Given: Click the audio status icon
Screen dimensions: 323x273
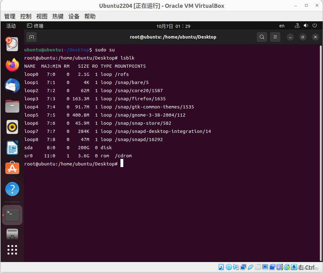Looking at the screenshot, I should point(236,267).
